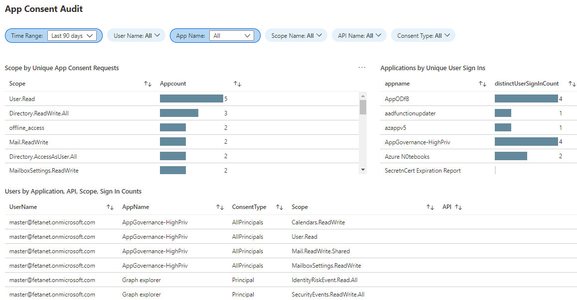Image resolution: width=577 pixels, height=300 pixels.
Task: Expand the API Name: All filter
Action: point(359,35)
